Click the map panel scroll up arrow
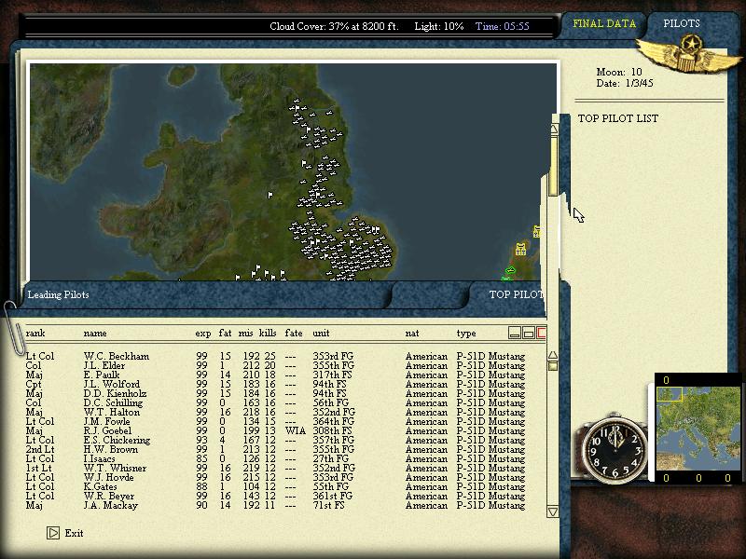This screenshot has height=559, width=746. [554, 129]
